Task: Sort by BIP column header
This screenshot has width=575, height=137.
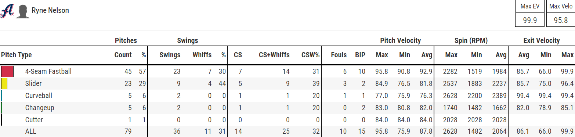Action: [360, 55]
